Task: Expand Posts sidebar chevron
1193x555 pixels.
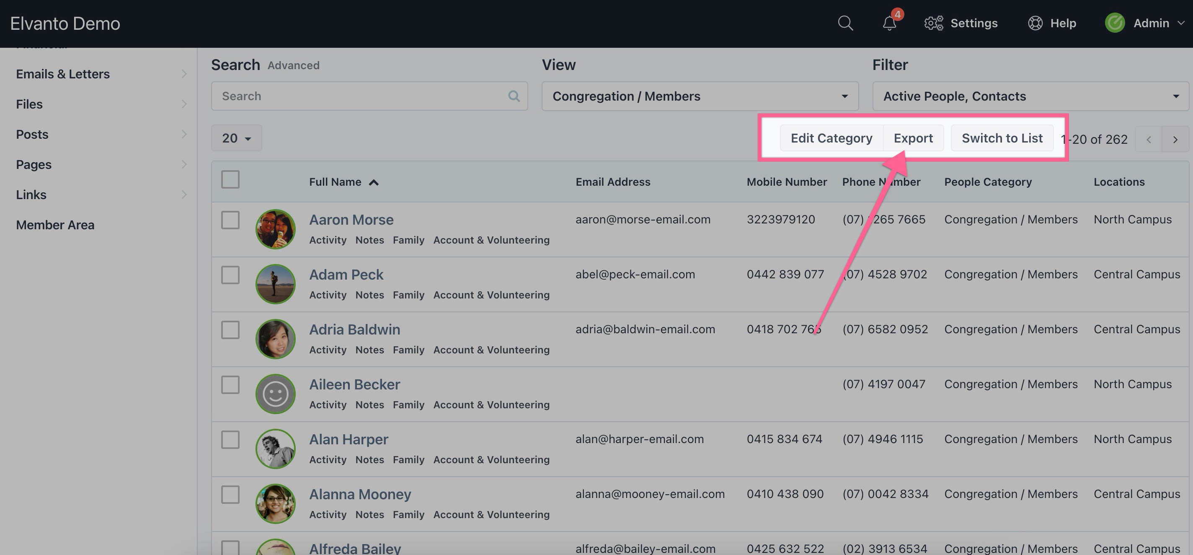Action: coord(184,135)
